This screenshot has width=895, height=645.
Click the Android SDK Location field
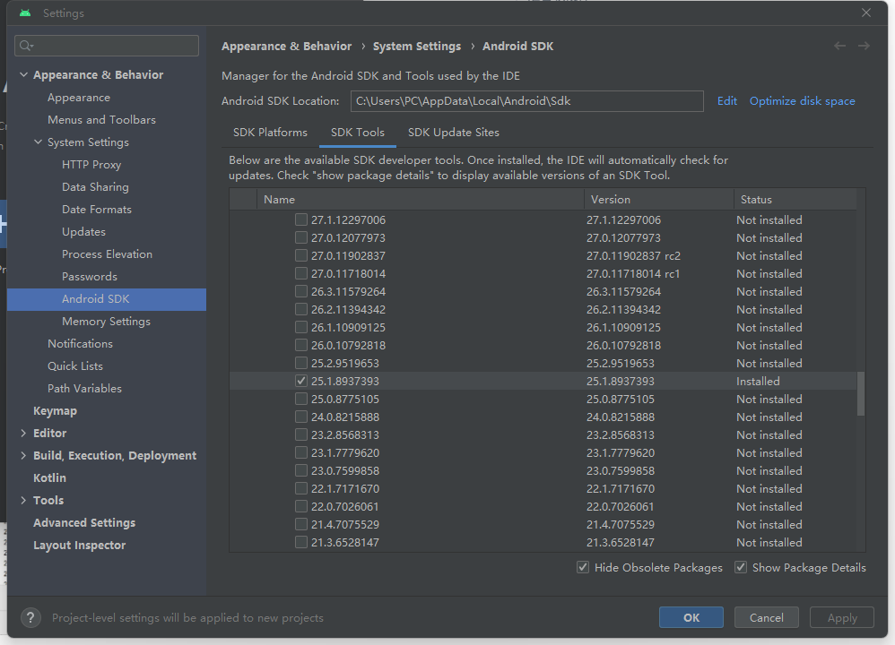526,101
